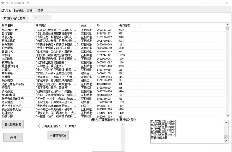Click the mutual friends value 1637

[x=122, y=55]
